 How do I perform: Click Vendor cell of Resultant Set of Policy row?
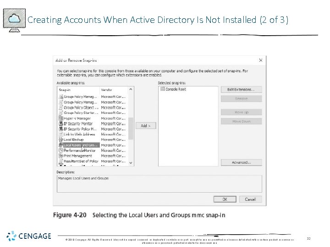113,161
